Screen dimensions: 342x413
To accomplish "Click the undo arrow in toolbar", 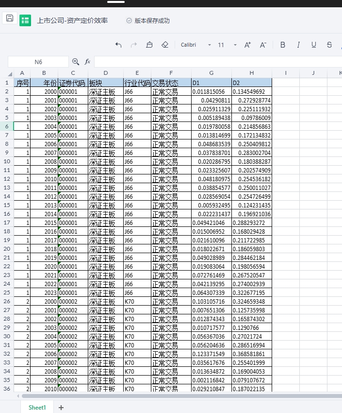I will (118, 45).
